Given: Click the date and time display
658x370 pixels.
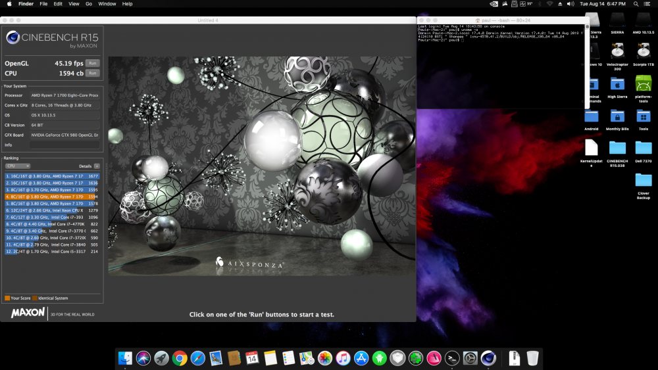Looking at the screenshot, I should pyautogui.click(x=603, y=4).
